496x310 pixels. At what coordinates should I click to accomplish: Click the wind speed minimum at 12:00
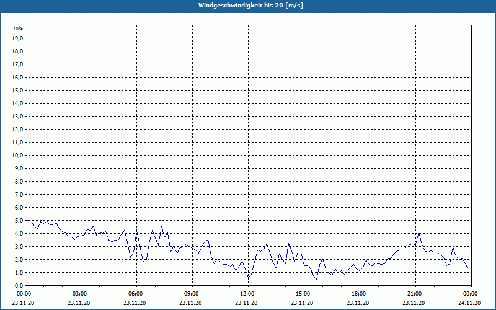tap(249, 277)
